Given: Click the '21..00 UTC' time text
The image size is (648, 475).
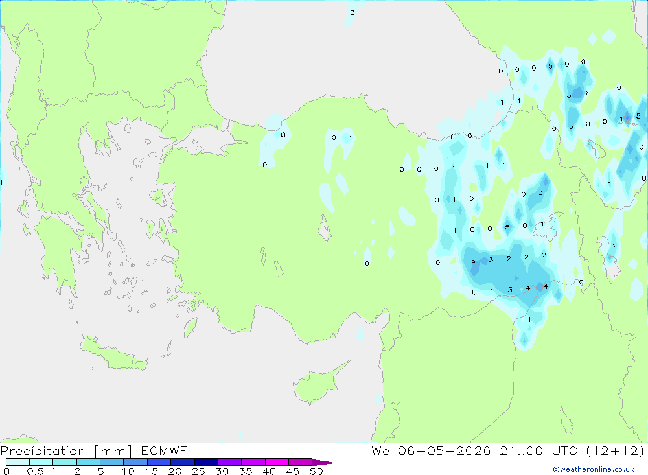Looking at the screenshot, I should 538,450.
